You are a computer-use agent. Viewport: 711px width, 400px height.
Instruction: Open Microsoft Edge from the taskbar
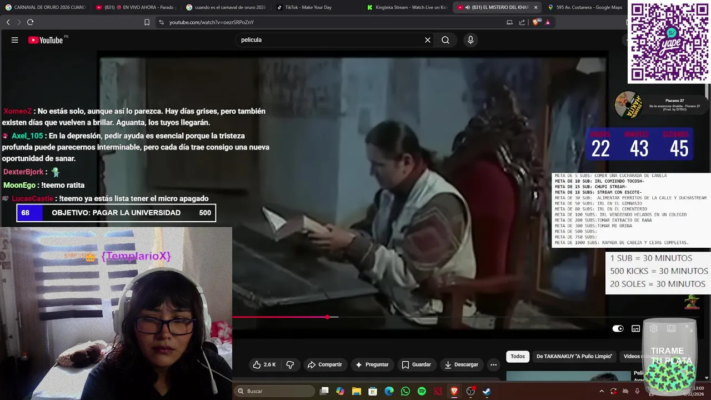click(x=389, y=391)
